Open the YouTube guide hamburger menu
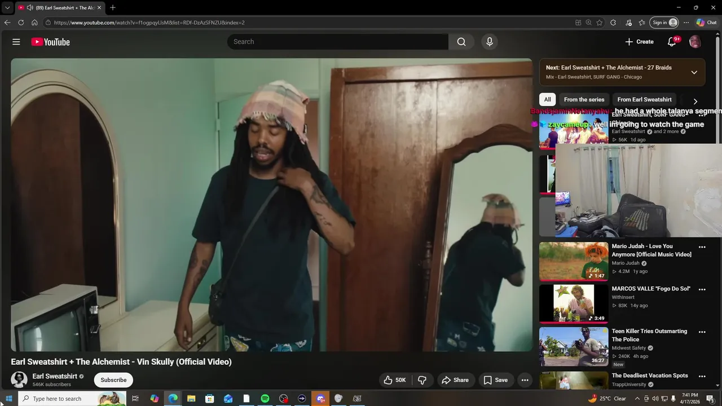The width and height of the screenshot is (722, 406). (x=16, y=42)
